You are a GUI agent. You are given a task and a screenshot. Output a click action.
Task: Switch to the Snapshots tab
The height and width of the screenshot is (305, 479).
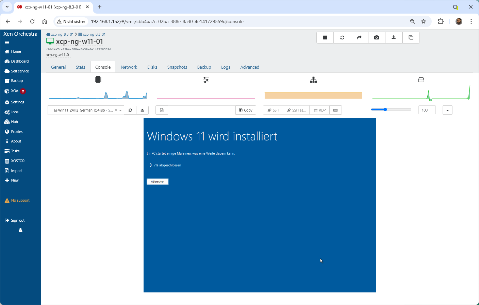pyautogui.click(x=177, y=67)
